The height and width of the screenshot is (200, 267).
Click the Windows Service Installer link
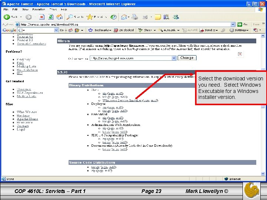pos(122,100)
